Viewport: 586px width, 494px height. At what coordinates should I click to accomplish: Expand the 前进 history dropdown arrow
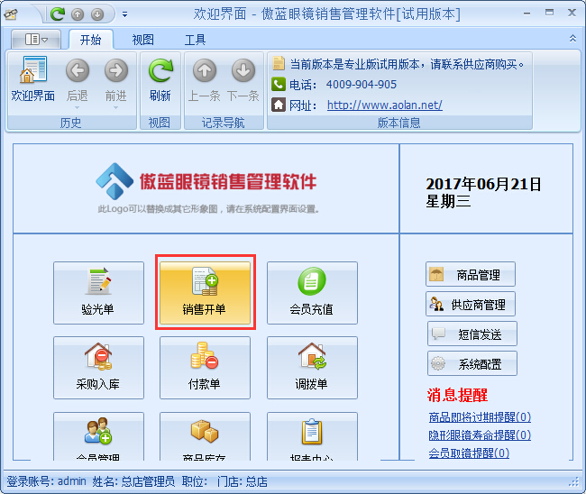click(116, 108)
